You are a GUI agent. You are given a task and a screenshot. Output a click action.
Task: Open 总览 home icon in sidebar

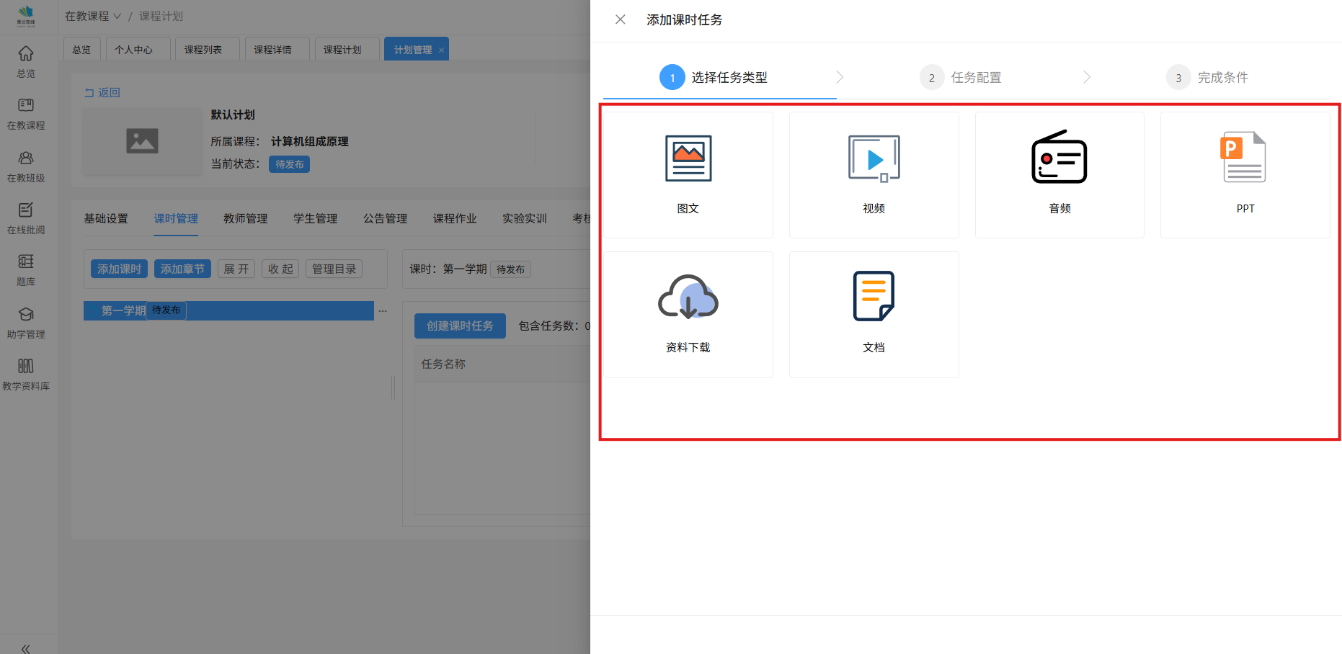[x=26, y=61]
